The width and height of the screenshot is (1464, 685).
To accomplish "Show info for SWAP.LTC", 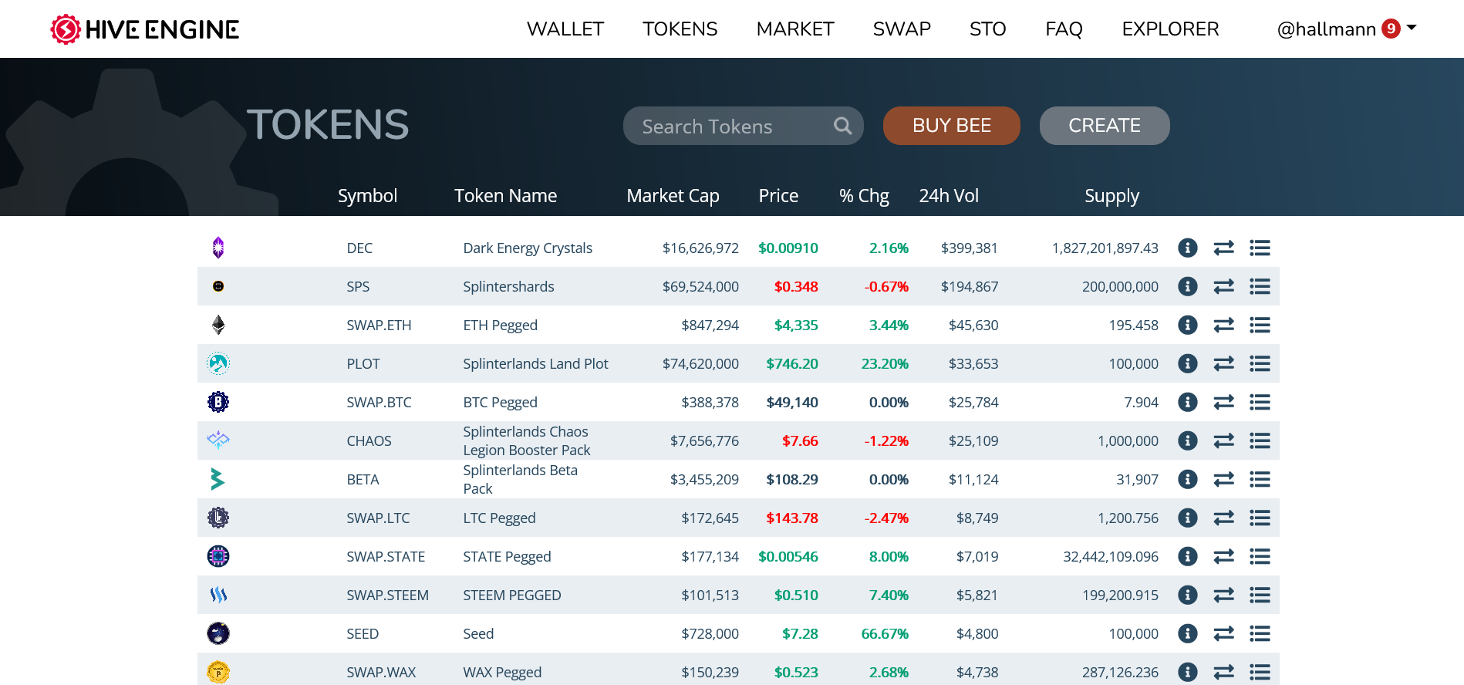I will [x=1188, y=518].
